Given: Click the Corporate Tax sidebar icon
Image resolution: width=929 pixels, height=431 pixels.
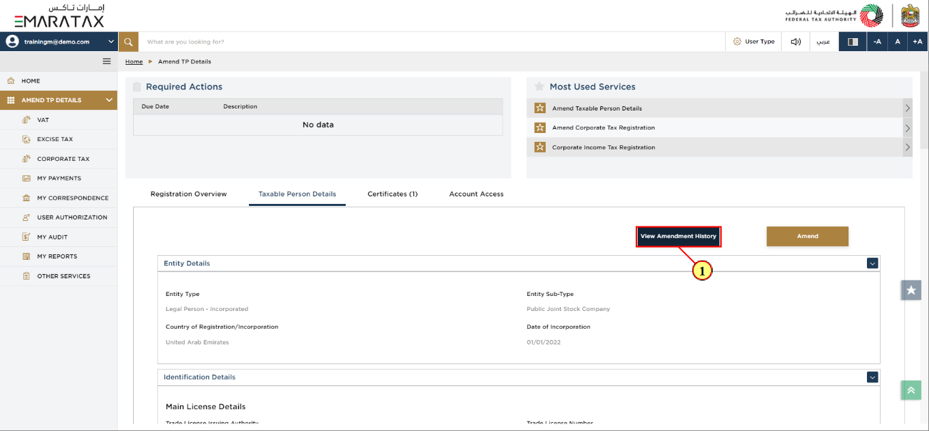Looking at the screenshot, I should coord(26,159).
